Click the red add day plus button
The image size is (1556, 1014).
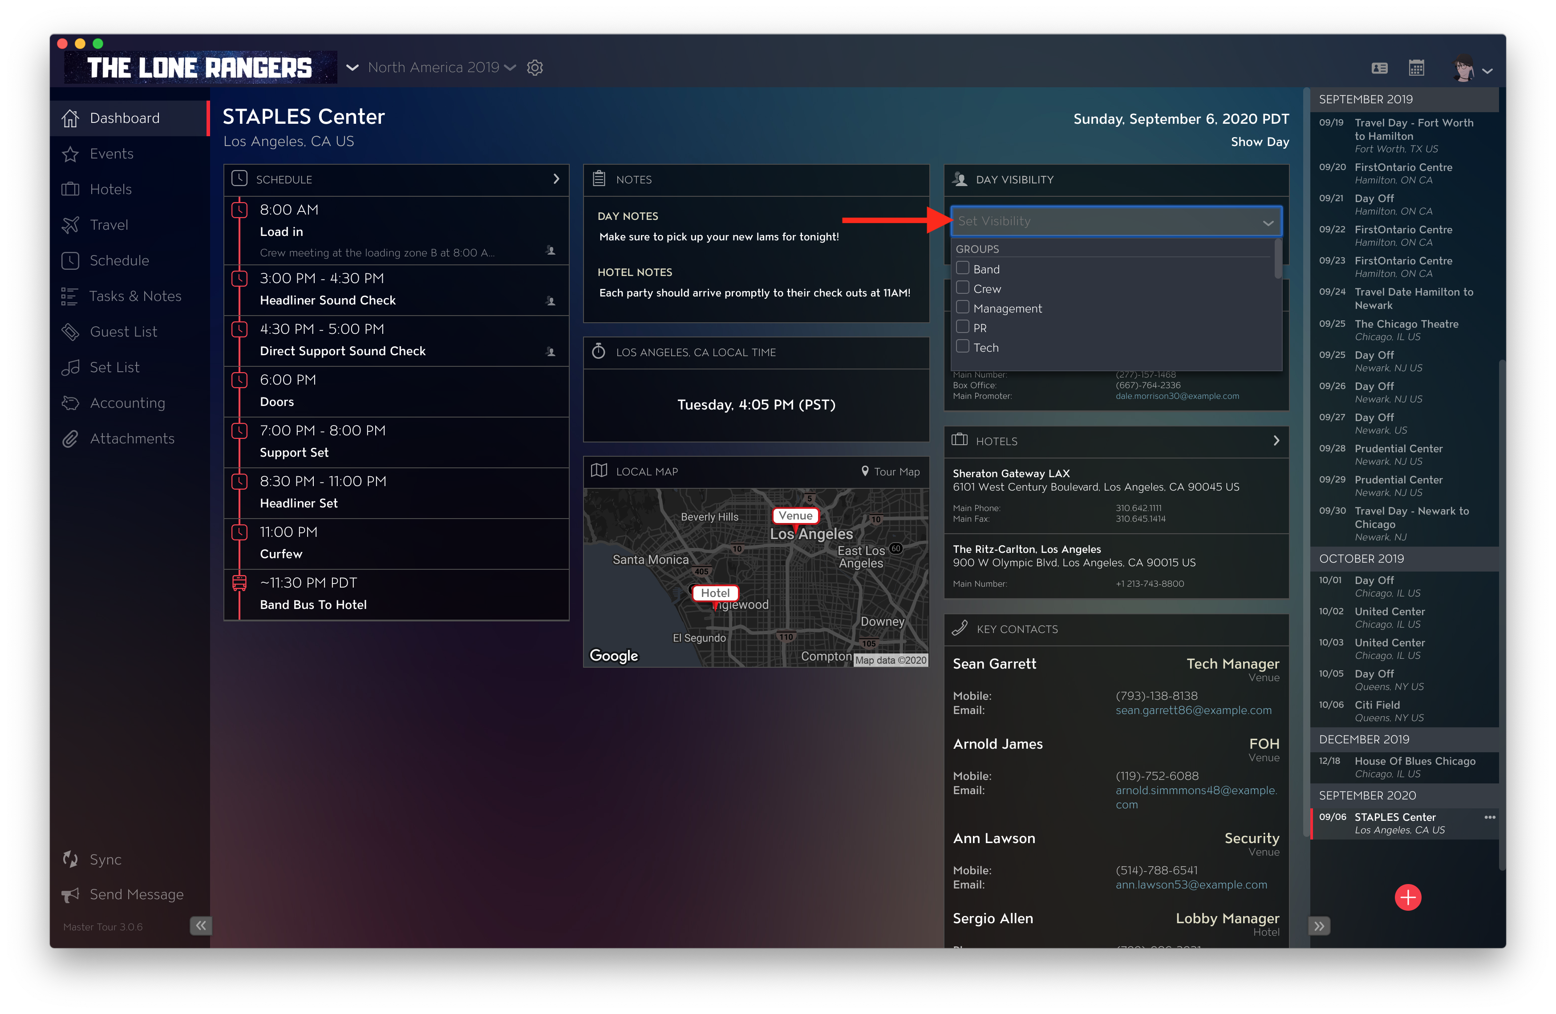coord(1408,897)
